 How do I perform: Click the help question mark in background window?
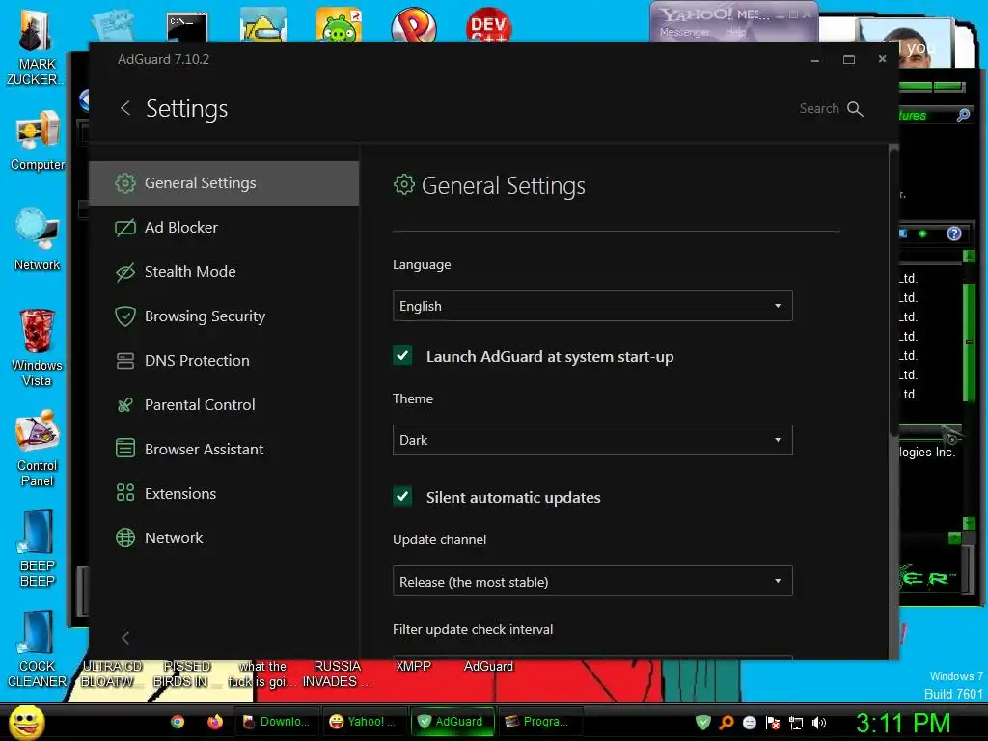[x=954, y=233]
